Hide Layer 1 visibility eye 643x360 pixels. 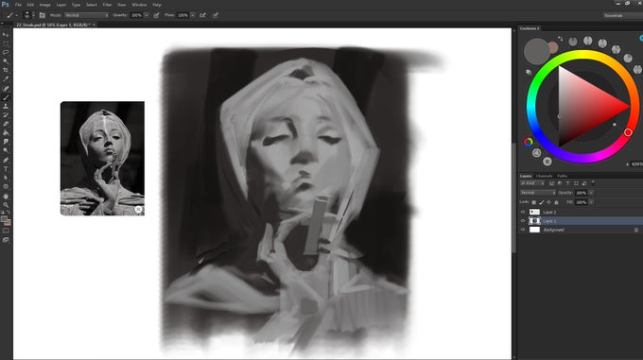[522, 221]
